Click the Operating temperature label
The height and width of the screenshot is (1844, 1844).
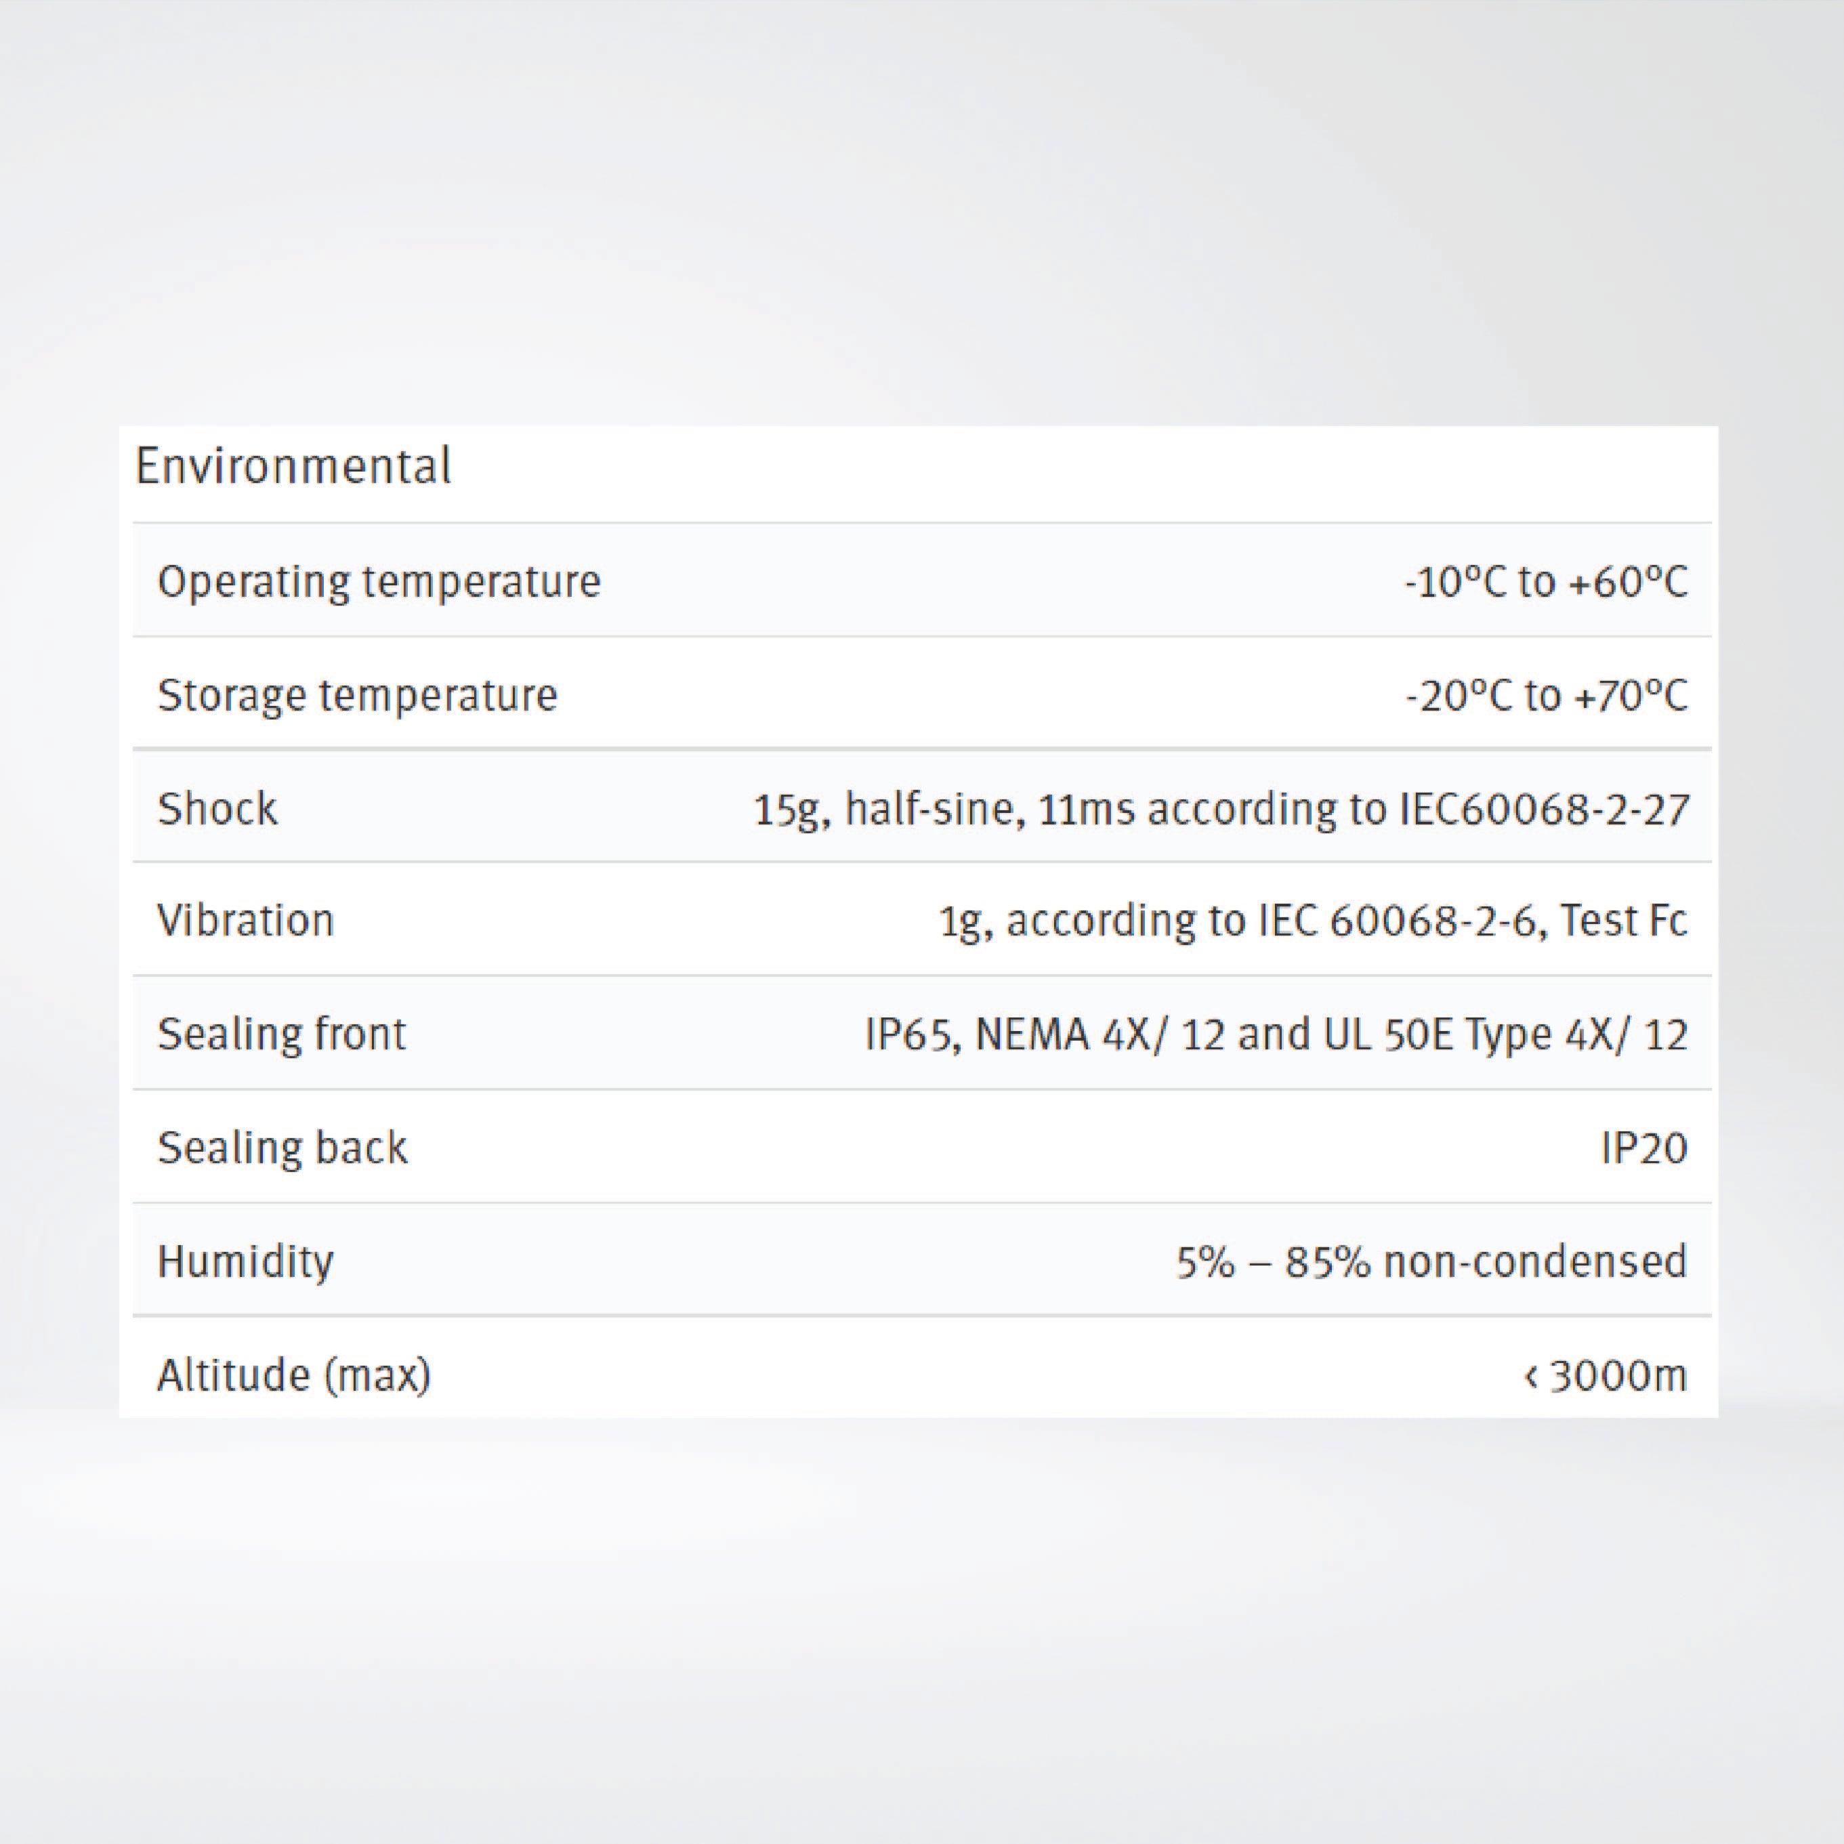pyautogui.click(x=379, y=581)
